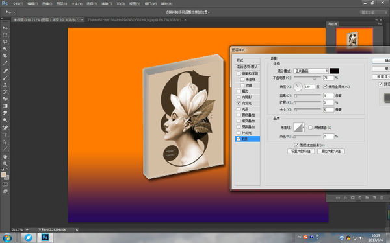Select the Blur tool
Image resolution: width=390 pixels, height=243 pixels.
(x=5, y=113)
